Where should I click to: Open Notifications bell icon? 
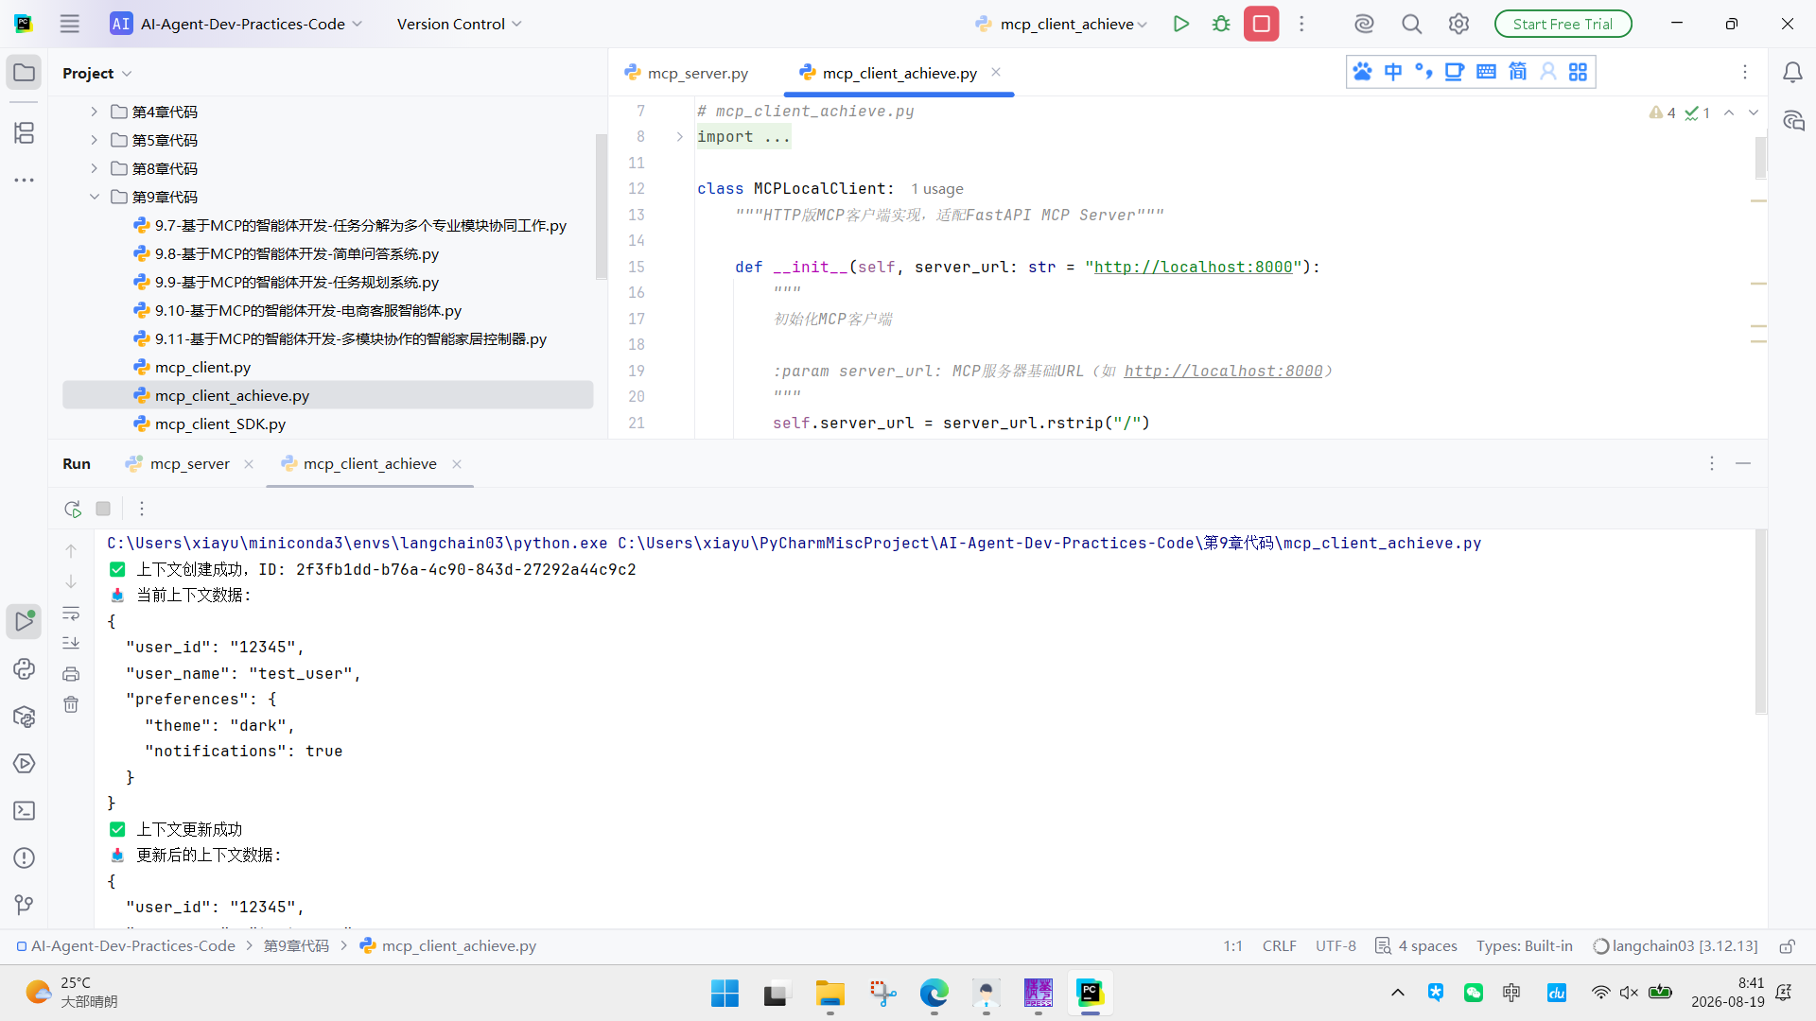tap(1792, 73)
